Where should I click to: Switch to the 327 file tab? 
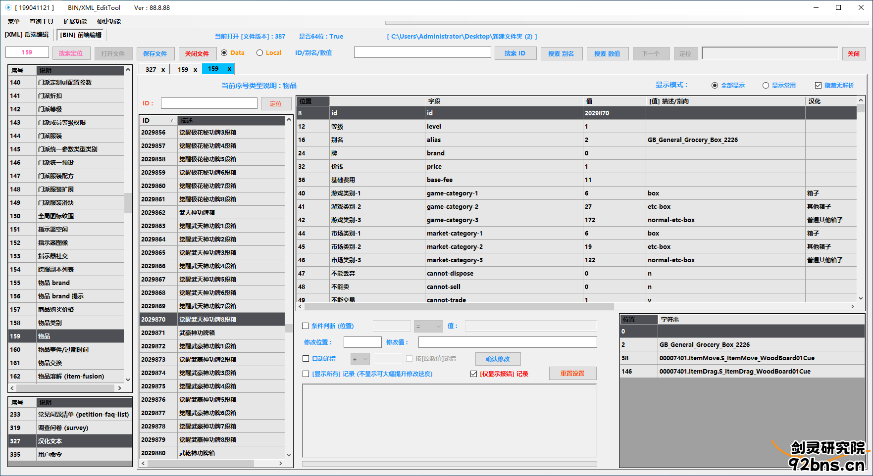(151, 70)
